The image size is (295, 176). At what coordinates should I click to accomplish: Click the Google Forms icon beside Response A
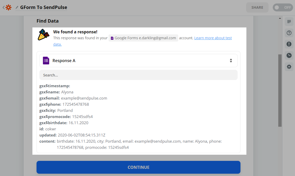coord(46,61)
